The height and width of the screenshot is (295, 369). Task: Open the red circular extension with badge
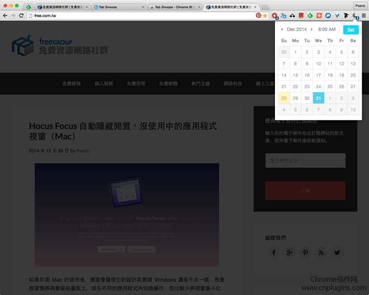click(274, 16)
